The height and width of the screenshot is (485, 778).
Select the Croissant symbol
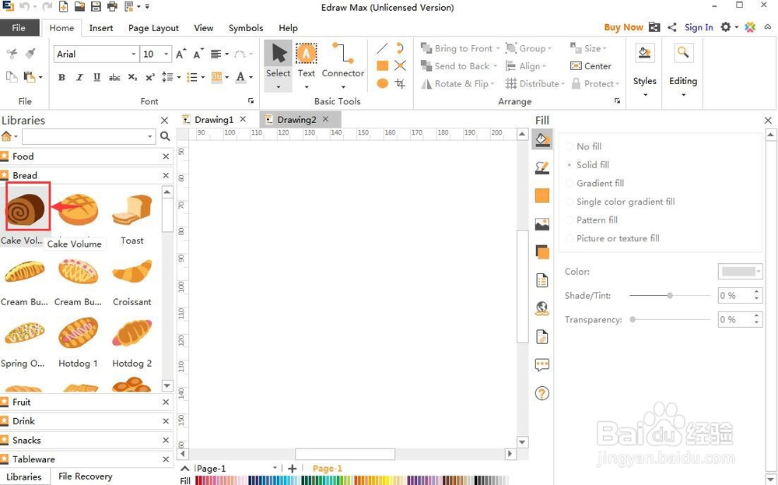click(x=132, y=281)
